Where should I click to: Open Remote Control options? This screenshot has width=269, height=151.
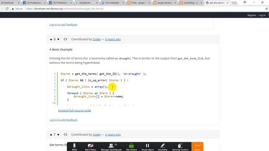click(x=180, y=147)
